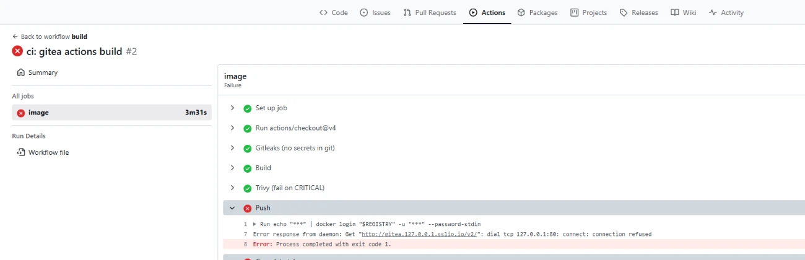Go back to workflow build
Viewport: 805px width, 260px height.
(x=50, y=37)
